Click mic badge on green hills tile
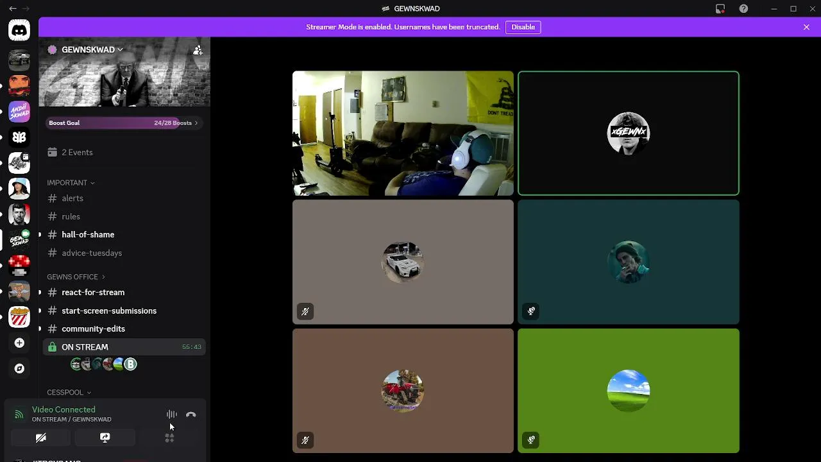This screenshot has width=821, height=462. coord(531,440)
